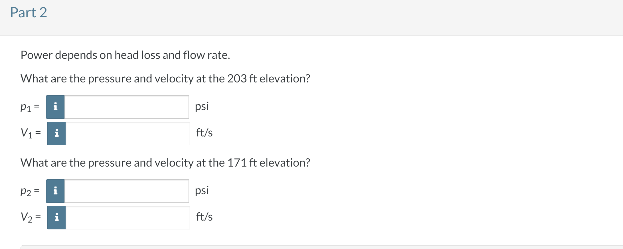This screenshot has width=623, height=249.
Task: Select the p2 pressure answer field
Action: click(x=127, y=191)
